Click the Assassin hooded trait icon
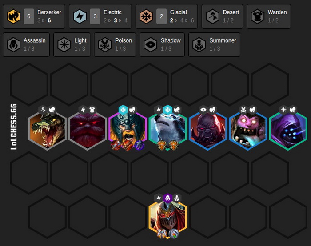Image resolution: width=311 pixels, height=246 pixels. pos(13,44)
